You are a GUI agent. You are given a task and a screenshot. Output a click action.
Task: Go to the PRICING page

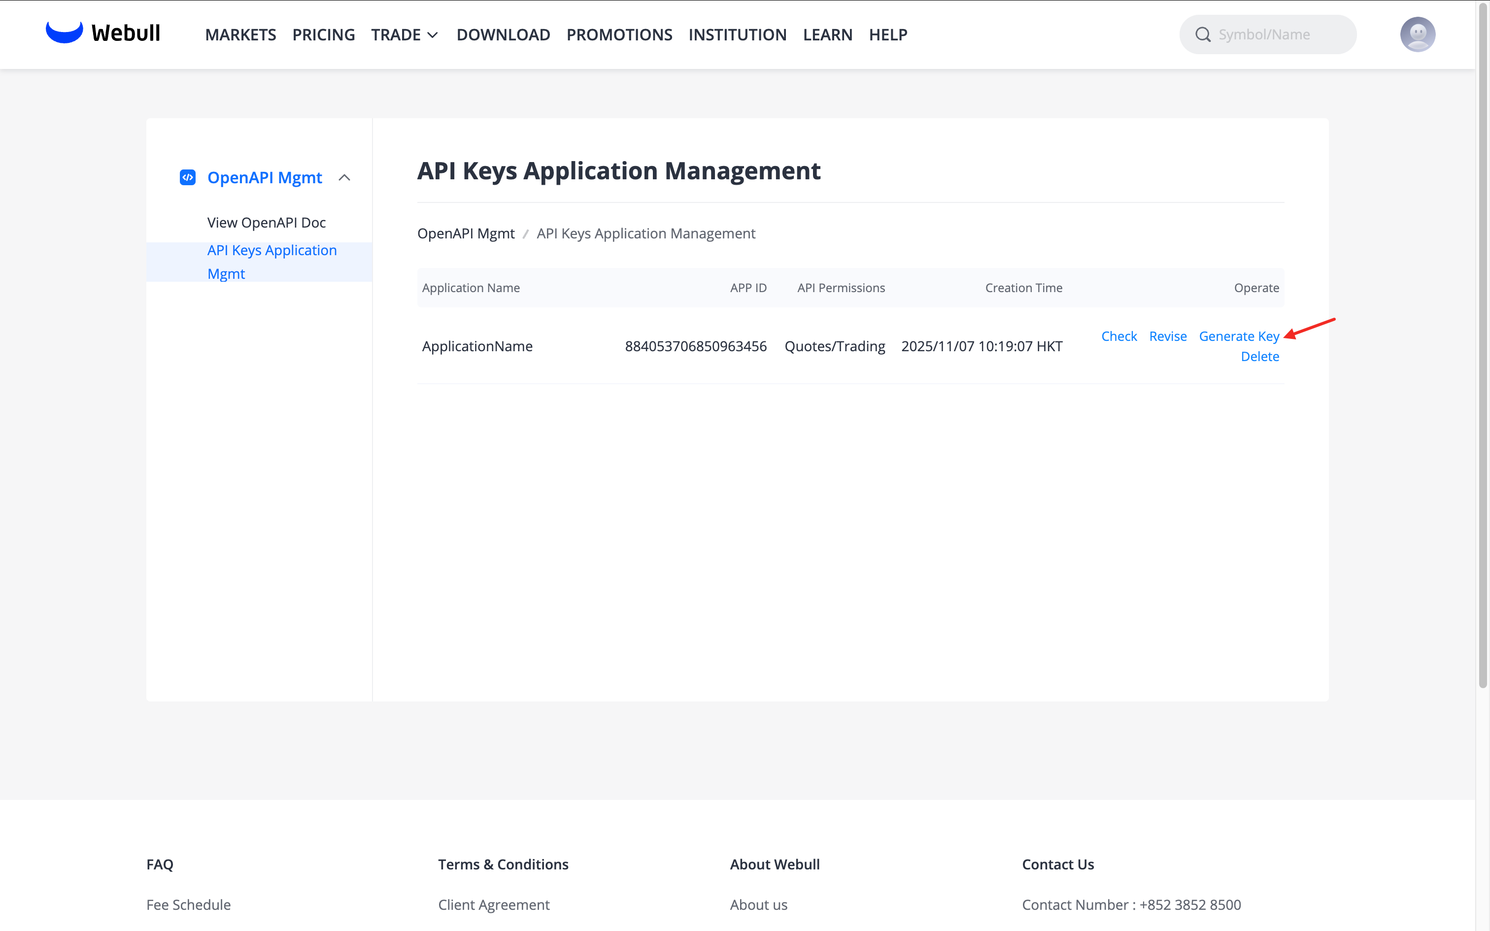coord(323,34)
